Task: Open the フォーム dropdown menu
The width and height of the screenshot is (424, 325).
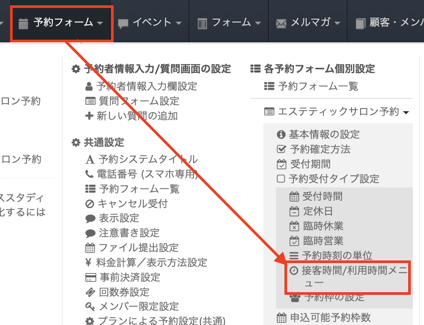Action: [x=229, y=23]
